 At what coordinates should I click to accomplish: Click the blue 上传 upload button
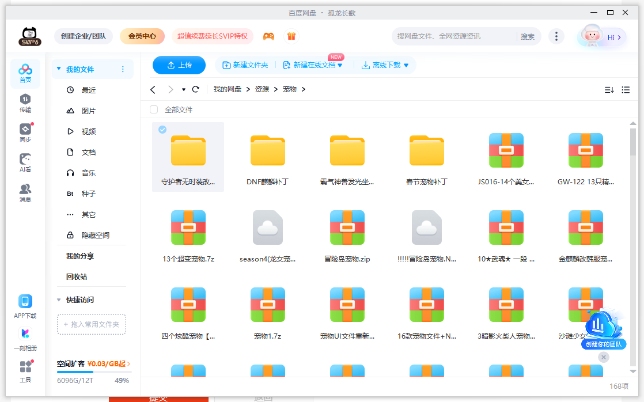pyautogui.click(x=179, y=65)
